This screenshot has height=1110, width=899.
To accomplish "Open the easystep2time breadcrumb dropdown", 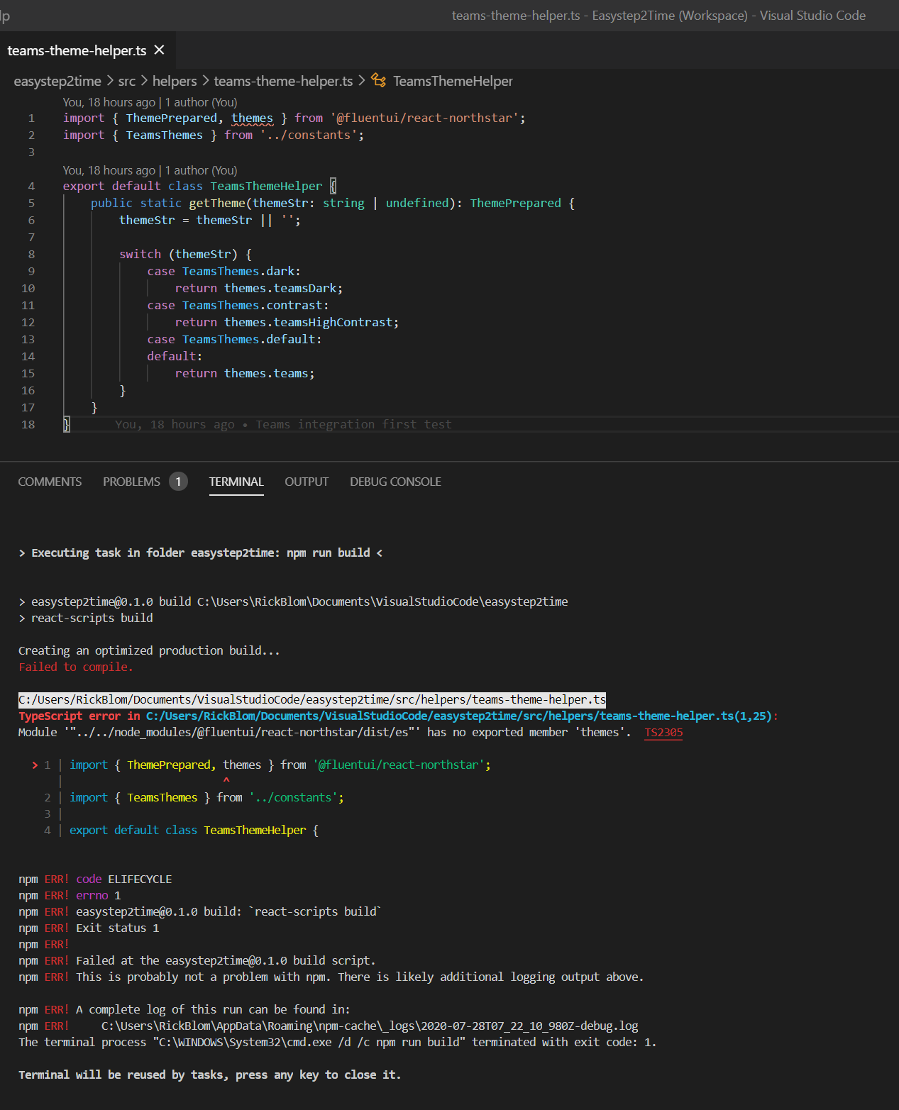I will click(57, 81).
